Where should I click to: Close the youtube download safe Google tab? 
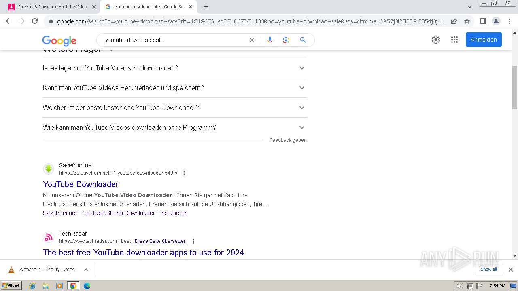point(191,7)
